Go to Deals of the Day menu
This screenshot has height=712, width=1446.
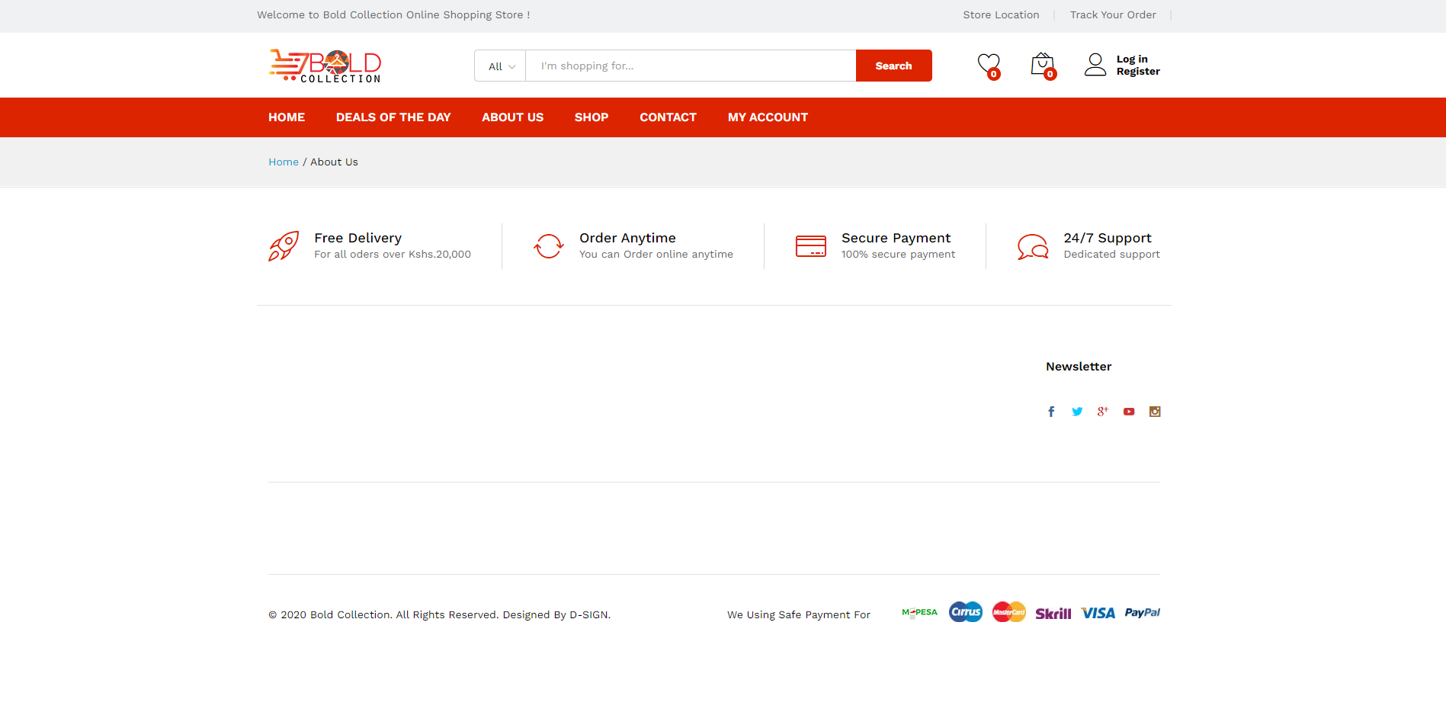click(393, 117)
